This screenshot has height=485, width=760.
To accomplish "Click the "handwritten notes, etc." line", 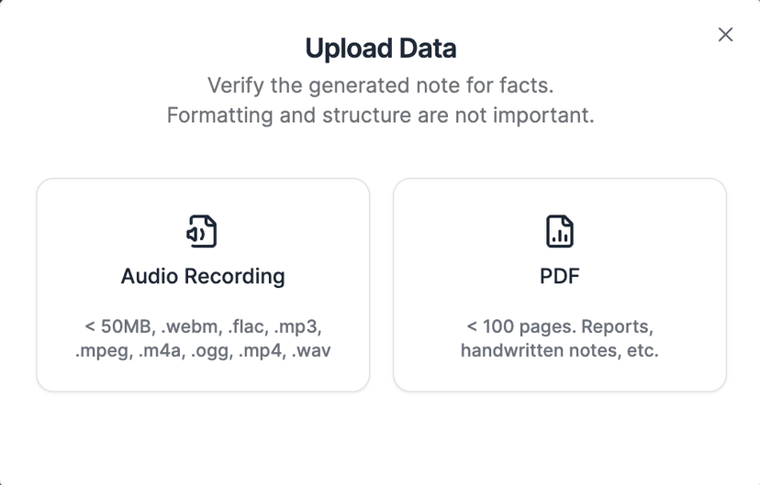I will pyautogui.click(x=560, y=350).
